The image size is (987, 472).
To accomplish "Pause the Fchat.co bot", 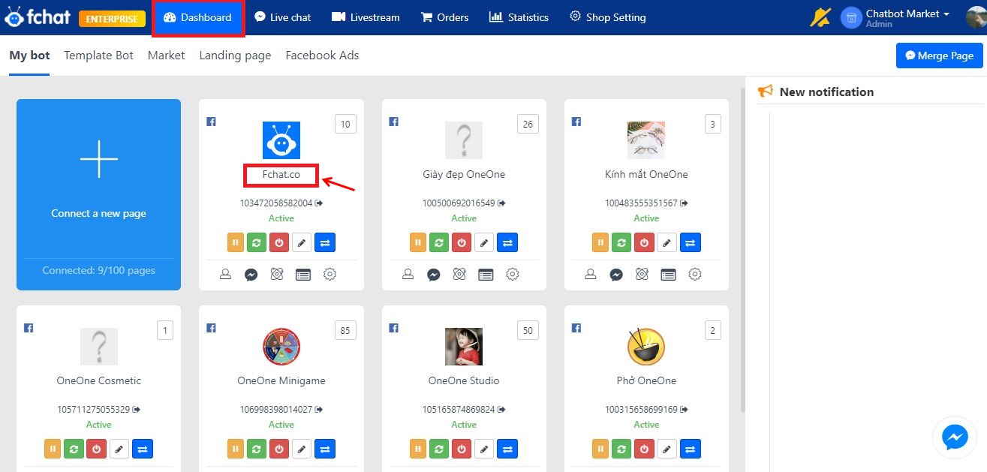I will 237,242.
